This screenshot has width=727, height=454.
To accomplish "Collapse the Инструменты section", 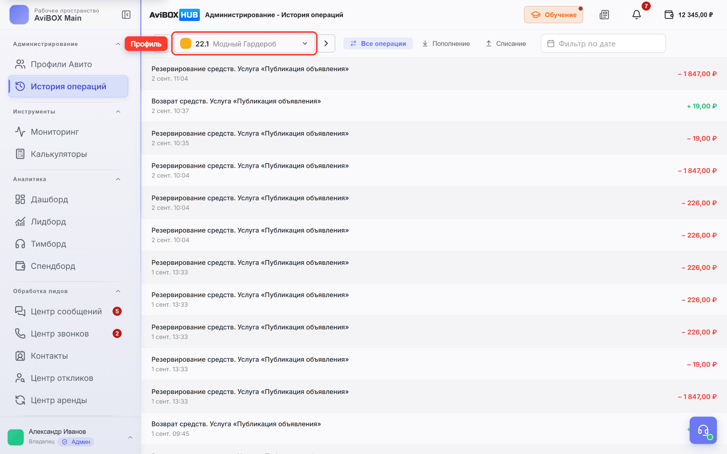I will point(118,112).
